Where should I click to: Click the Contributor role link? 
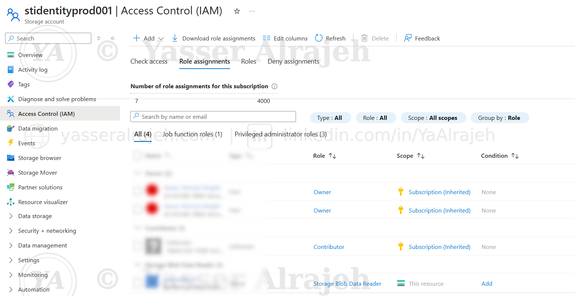[x=329, y=247]
